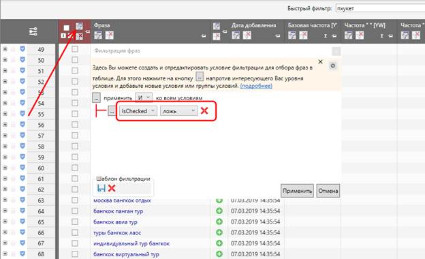Check the checkbox in row 54
This screenshot has width=425, height=259.
(x=75, y=103)
